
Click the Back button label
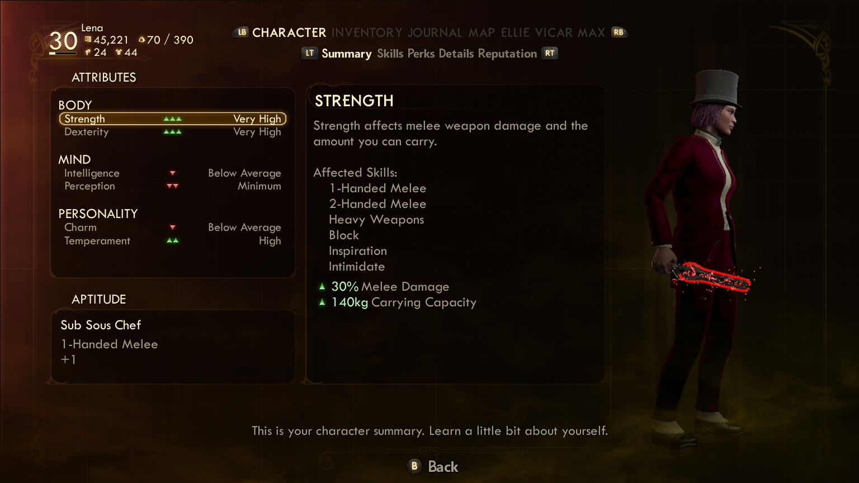point(443,466)
